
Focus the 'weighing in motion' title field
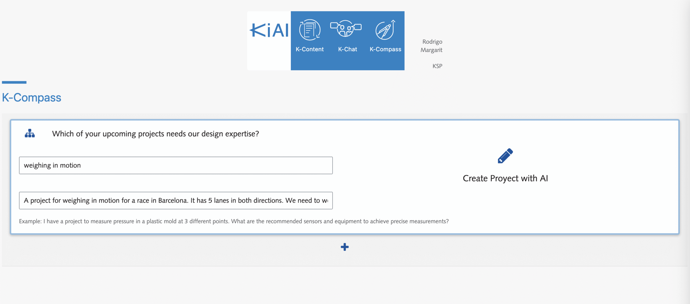click(176, 165)
